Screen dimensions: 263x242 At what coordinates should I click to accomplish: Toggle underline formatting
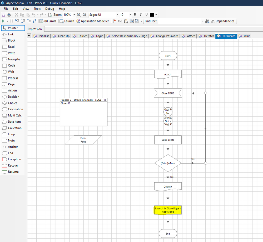[147, 15]
